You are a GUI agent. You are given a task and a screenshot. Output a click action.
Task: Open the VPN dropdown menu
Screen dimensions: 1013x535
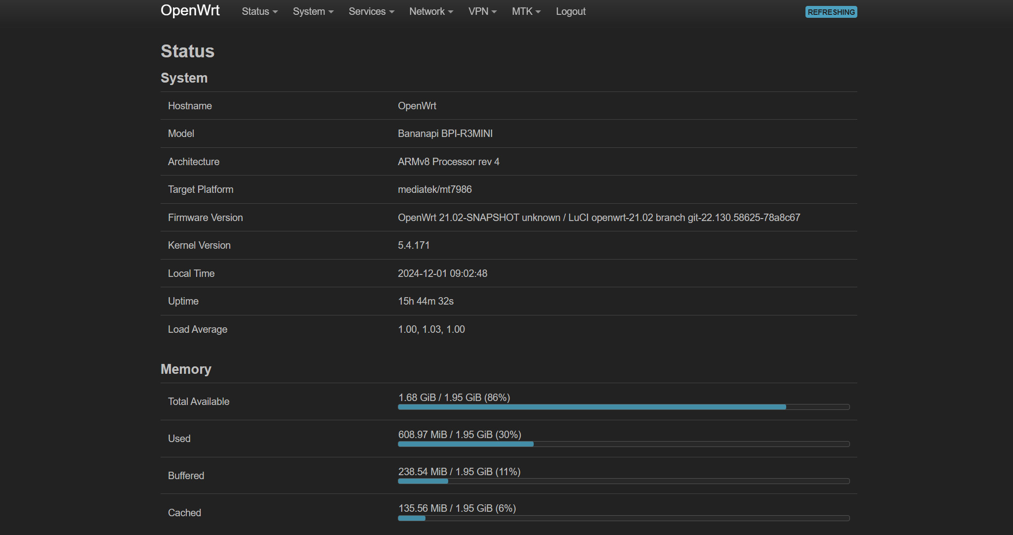click(x=482, y=11)
